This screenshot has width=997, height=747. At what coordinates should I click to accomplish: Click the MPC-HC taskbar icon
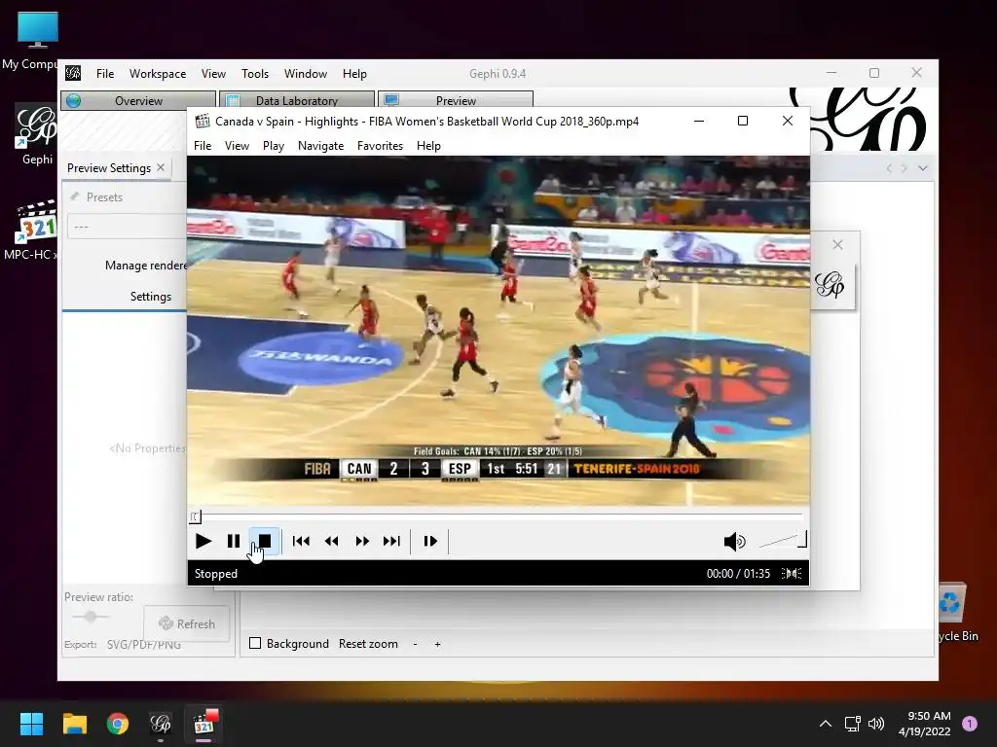[x=203, y=724]
